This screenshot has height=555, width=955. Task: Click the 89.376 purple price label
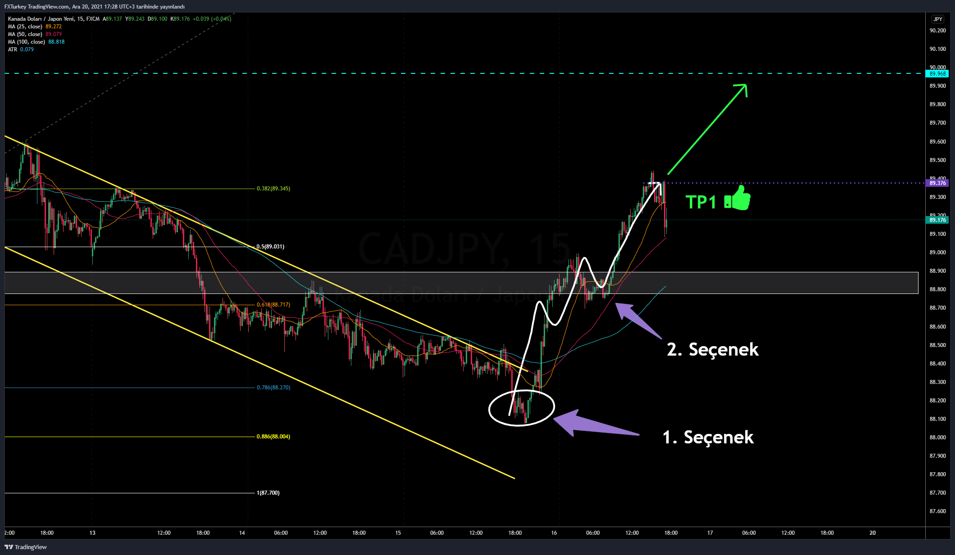point(937,183)
